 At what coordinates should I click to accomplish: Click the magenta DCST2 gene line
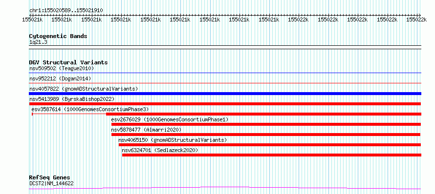pyautogui.click(x=225, y=188)
